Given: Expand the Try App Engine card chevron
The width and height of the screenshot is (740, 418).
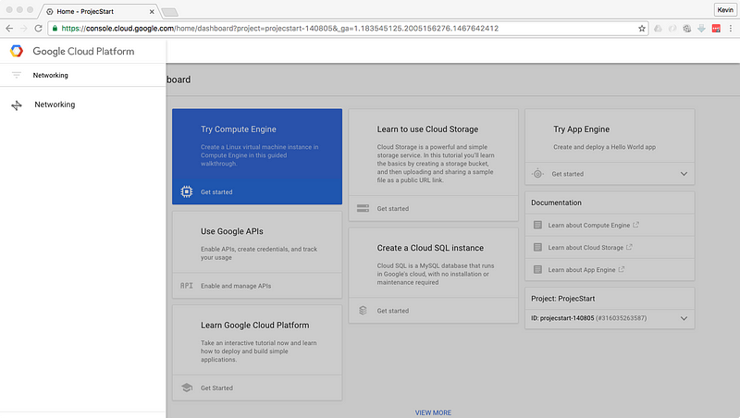Looking at the screenshot, I should click(x=684, y=174).
